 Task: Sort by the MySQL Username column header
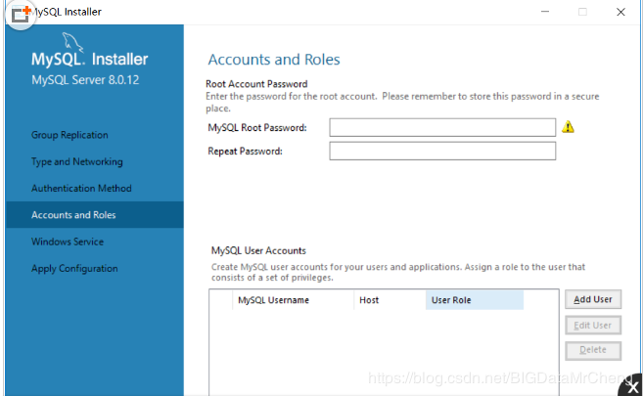pyautogui.click(x=273, y=300)
